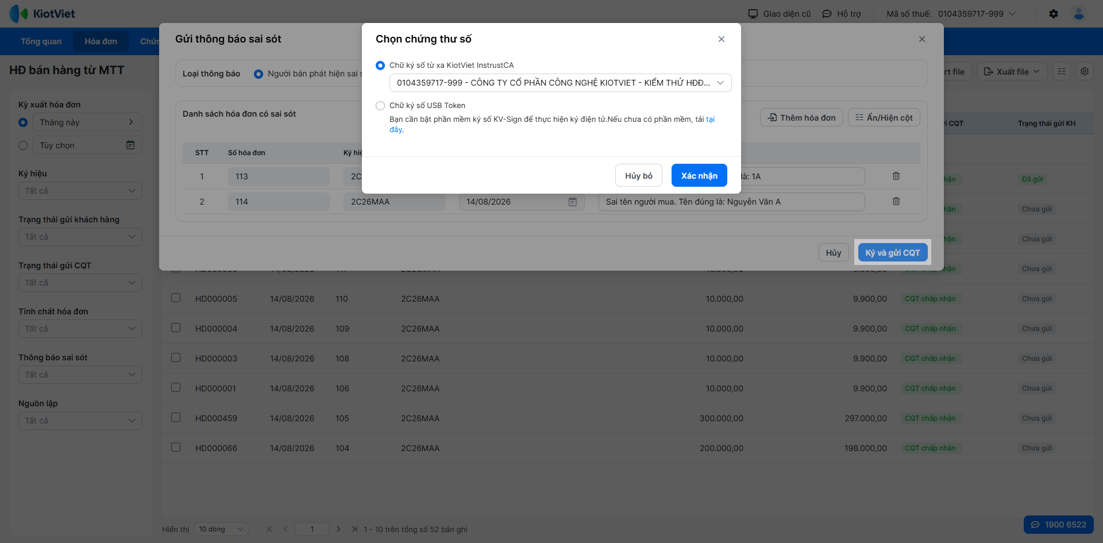
Task: Click the Số hóa đơn column header
Action: (x=246, y=153)
